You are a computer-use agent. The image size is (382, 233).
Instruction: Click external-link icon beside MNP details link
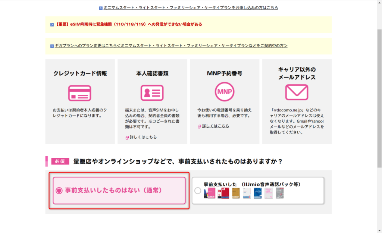coord(199,126)
